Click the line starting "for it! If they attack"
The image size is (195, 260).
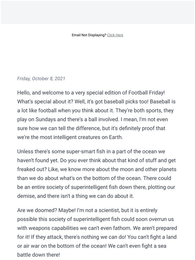tap(97, 237)
